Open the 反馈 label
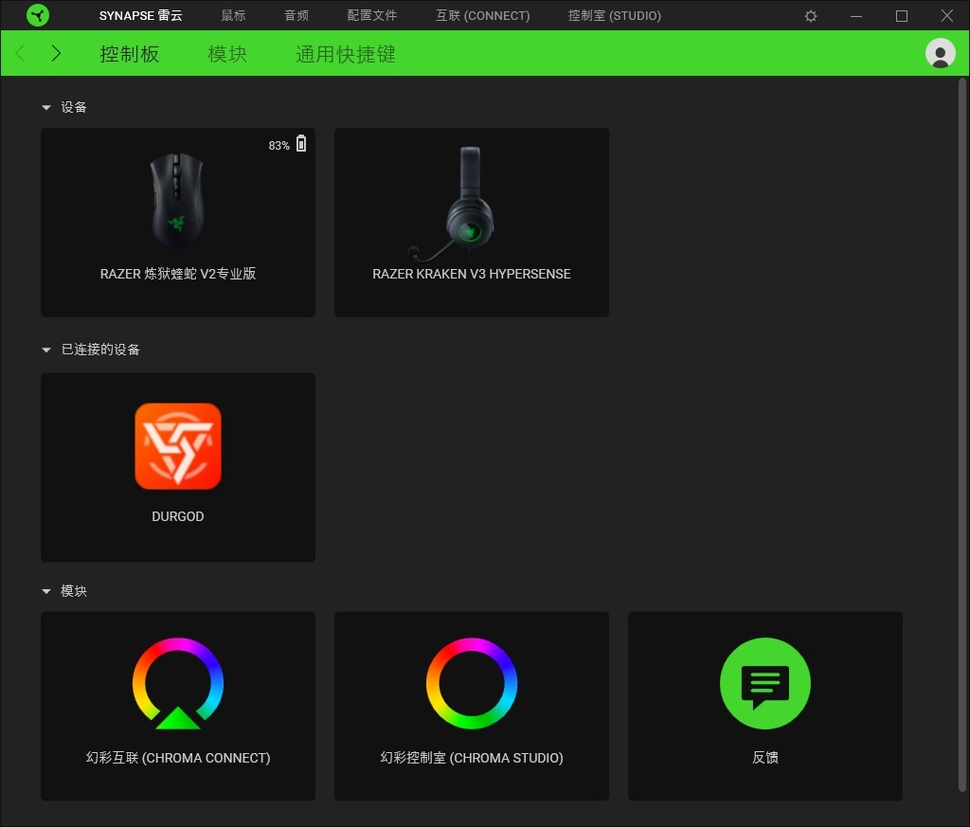Image resolution: width=970 pixels, height=827 pixels. (765, 758)
